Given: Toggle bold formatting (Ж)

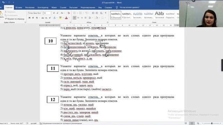Looking at the screenshot, I should [x=29, y=18].
